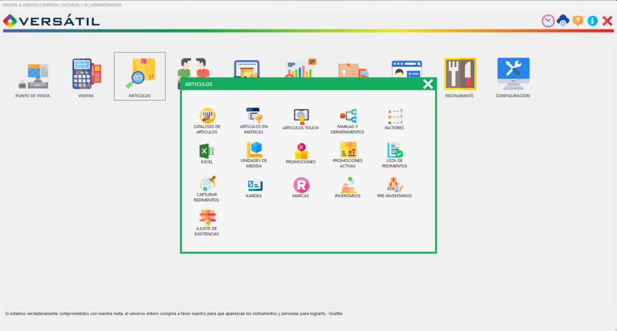Open Ajuste de Existencias
The image size is (617, 331).
207,223
